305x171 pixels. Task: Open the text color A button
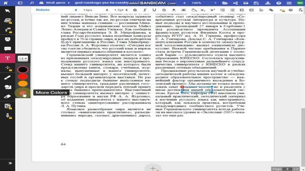(173, 10)
